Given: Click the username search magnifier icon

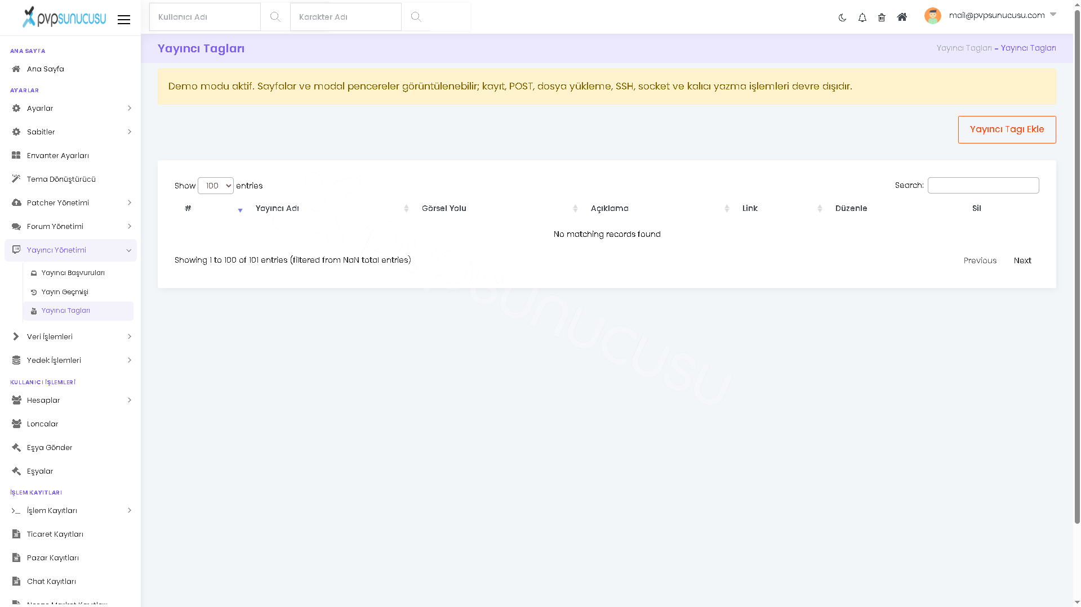Looking at the screenshot, I should click(275, 17).
